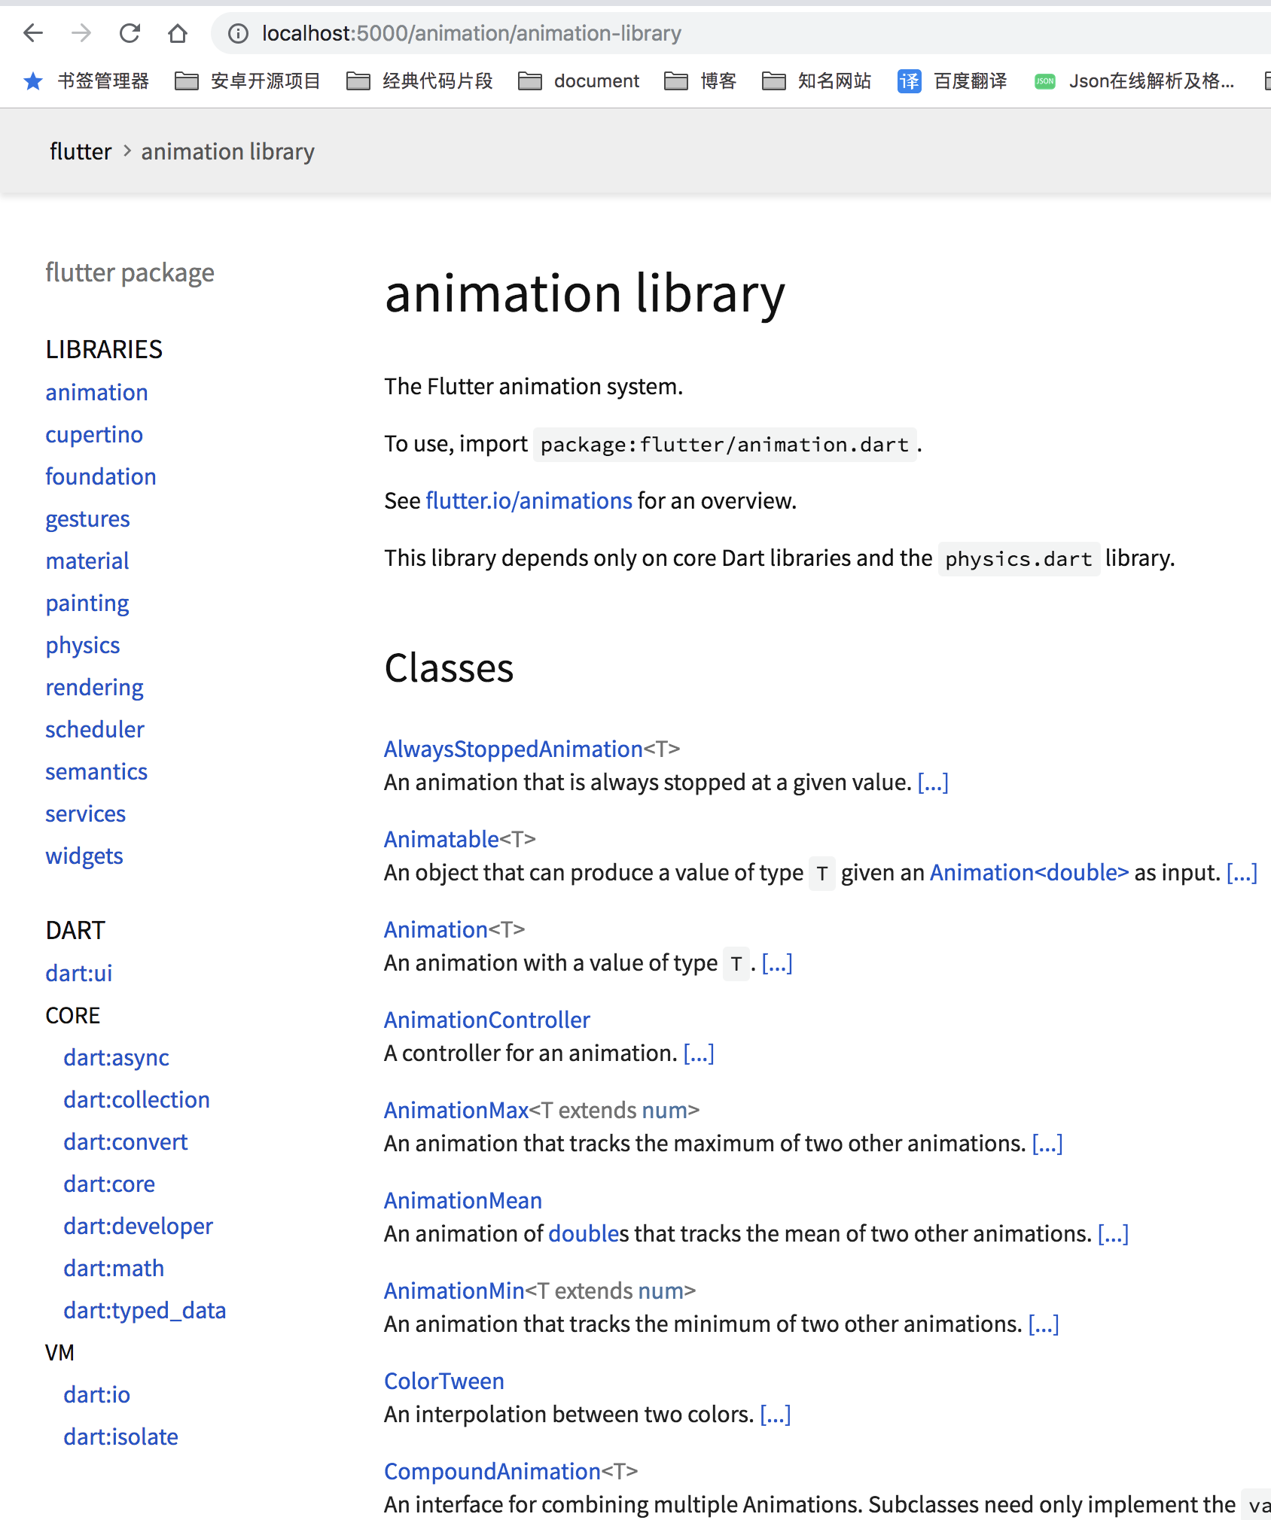This screenshot has height=1520, width=1271.
Task: Go to flutter breadcrumb link
Action: pyautogui.click(x=81, y=151)
